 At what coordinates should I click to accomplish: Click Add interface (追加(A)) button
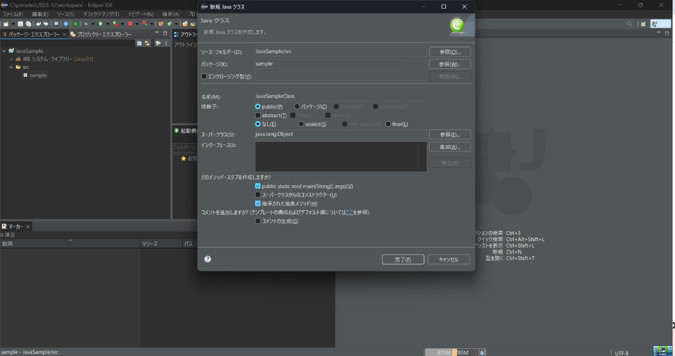tap(450, 147)
